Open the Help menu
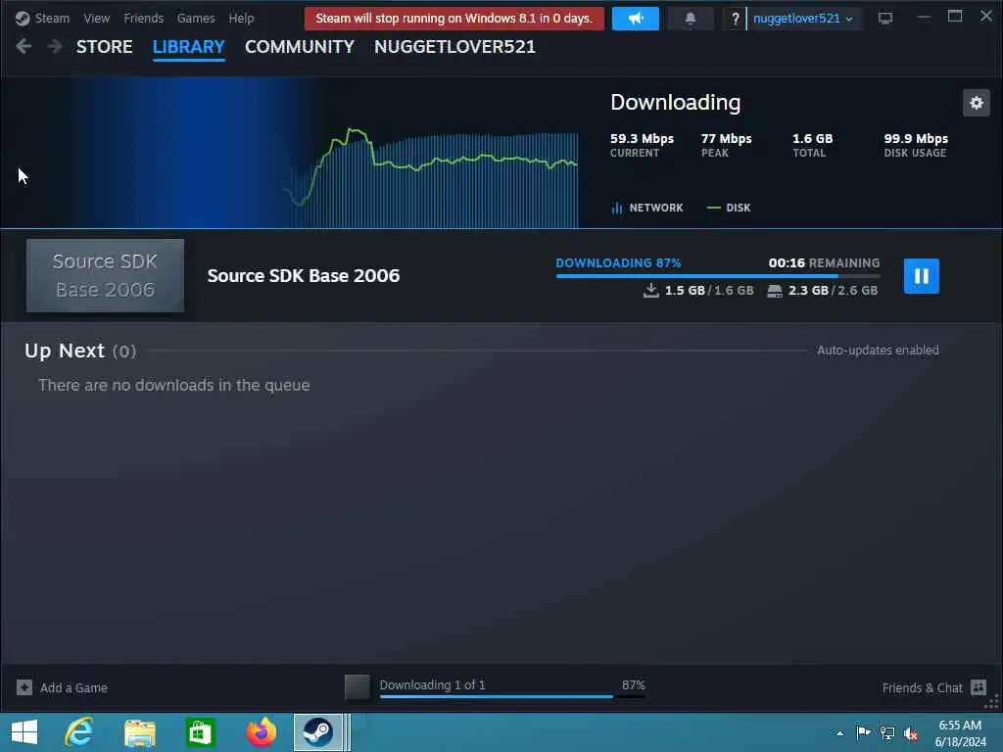Image resolution: width=1003 pixels, height=752 pixels. point(241,18)
